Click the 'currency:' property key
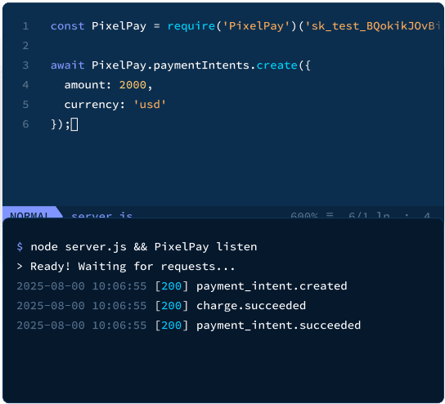Viewport: 445px width, 404px height. (95, 105)
